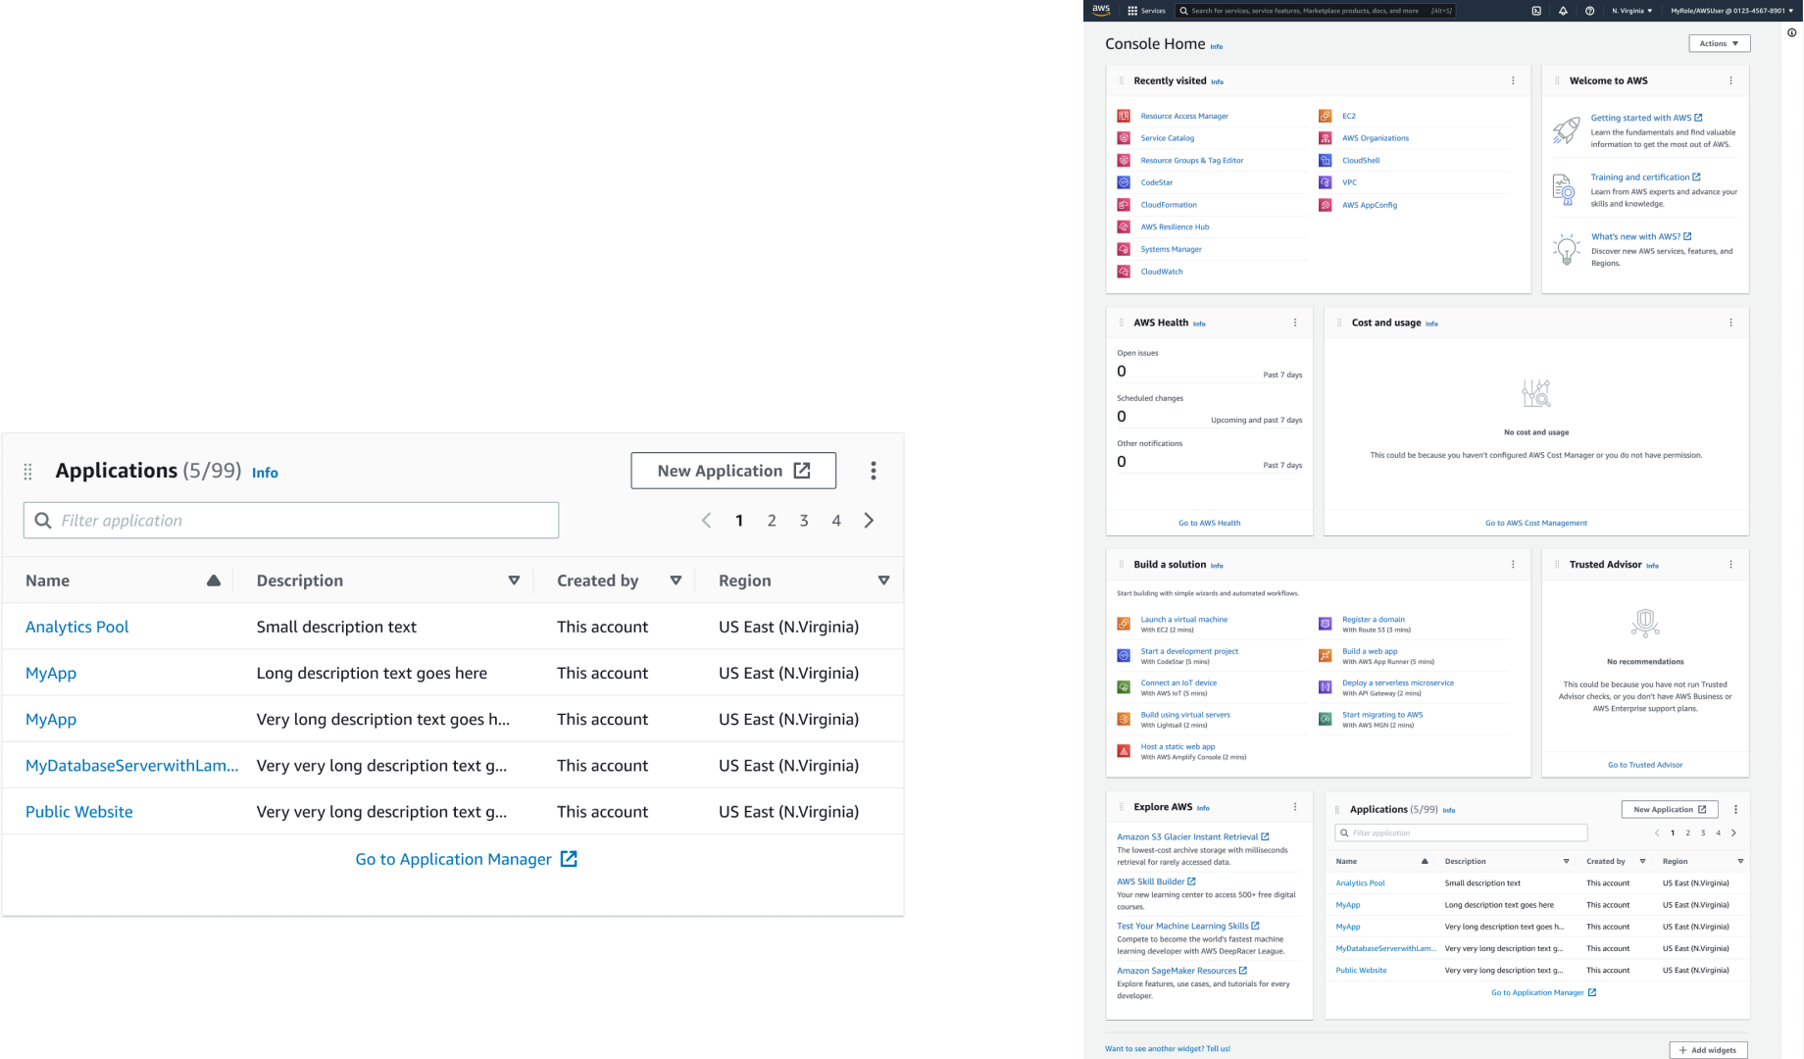
Task: Click Want to see another widget? Tell us!
Action: click(x=1167, y=1048)
